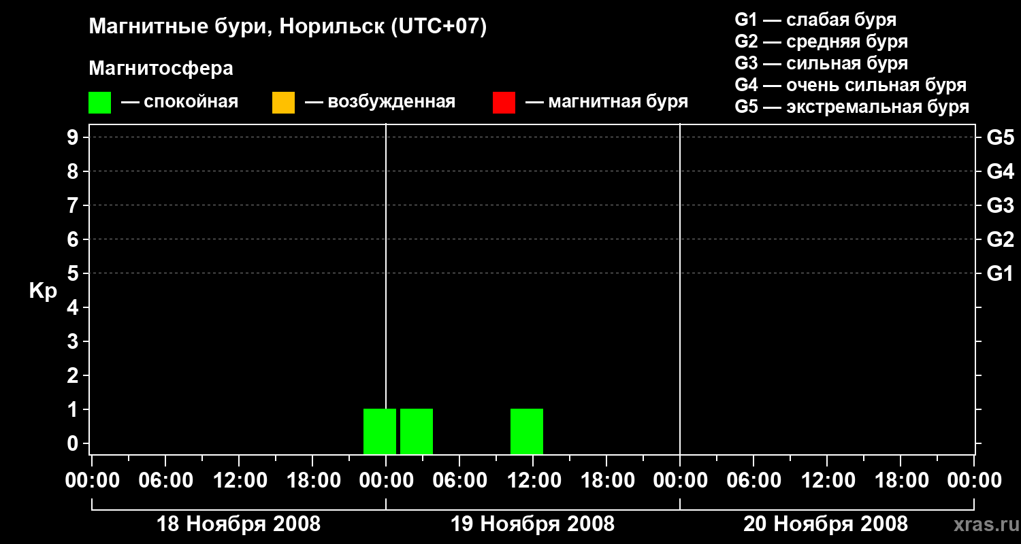Click the '19 Ноября 2008' date label
The image size is (1021, 544).
(x=532, y=524)
